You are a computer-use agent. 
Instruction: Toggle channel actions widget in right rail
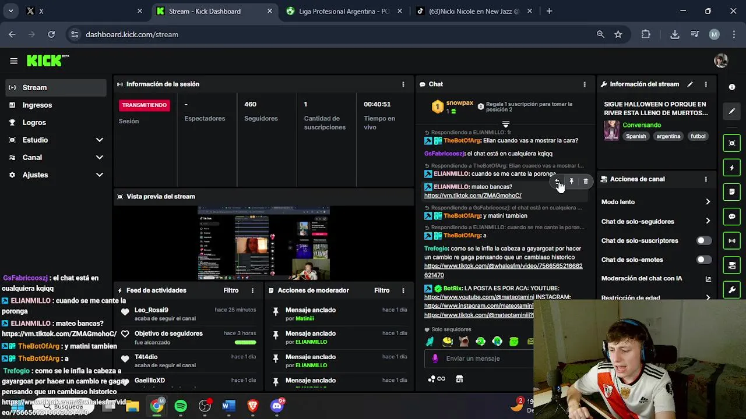pos(732,265)
